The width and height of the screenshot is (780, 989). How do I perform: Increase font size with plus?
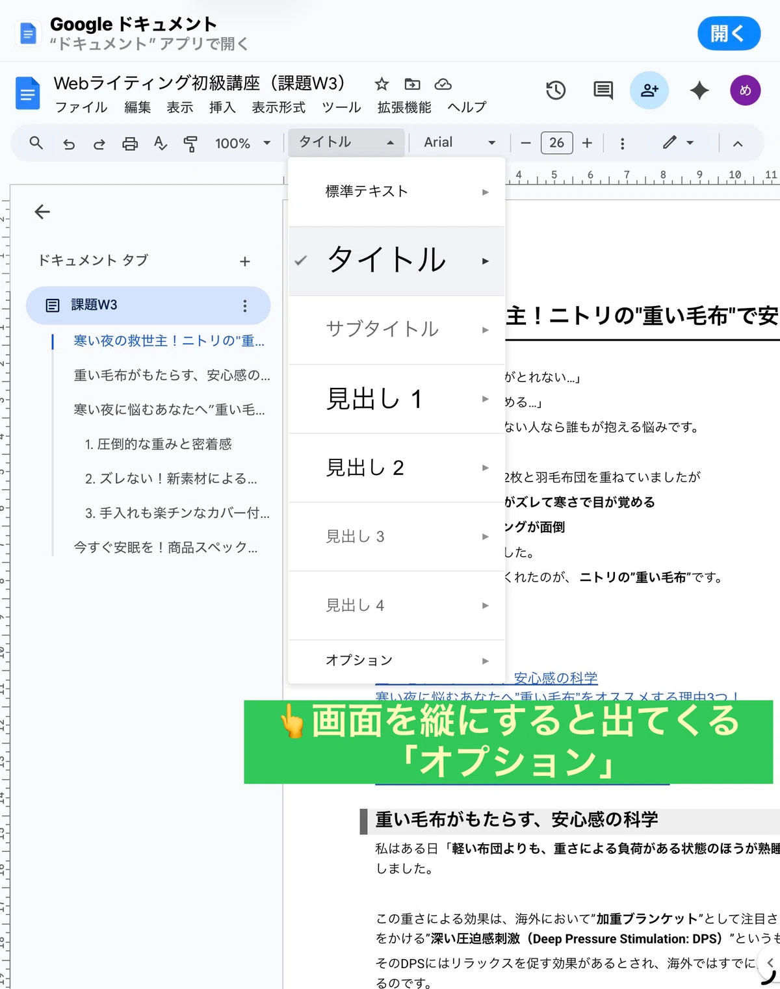pyautogui.click(x=587, y=143)
